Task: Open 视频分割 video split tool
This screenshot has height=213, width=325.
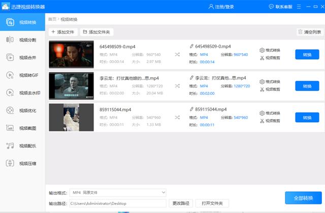Action: click(x=22, y=40)
